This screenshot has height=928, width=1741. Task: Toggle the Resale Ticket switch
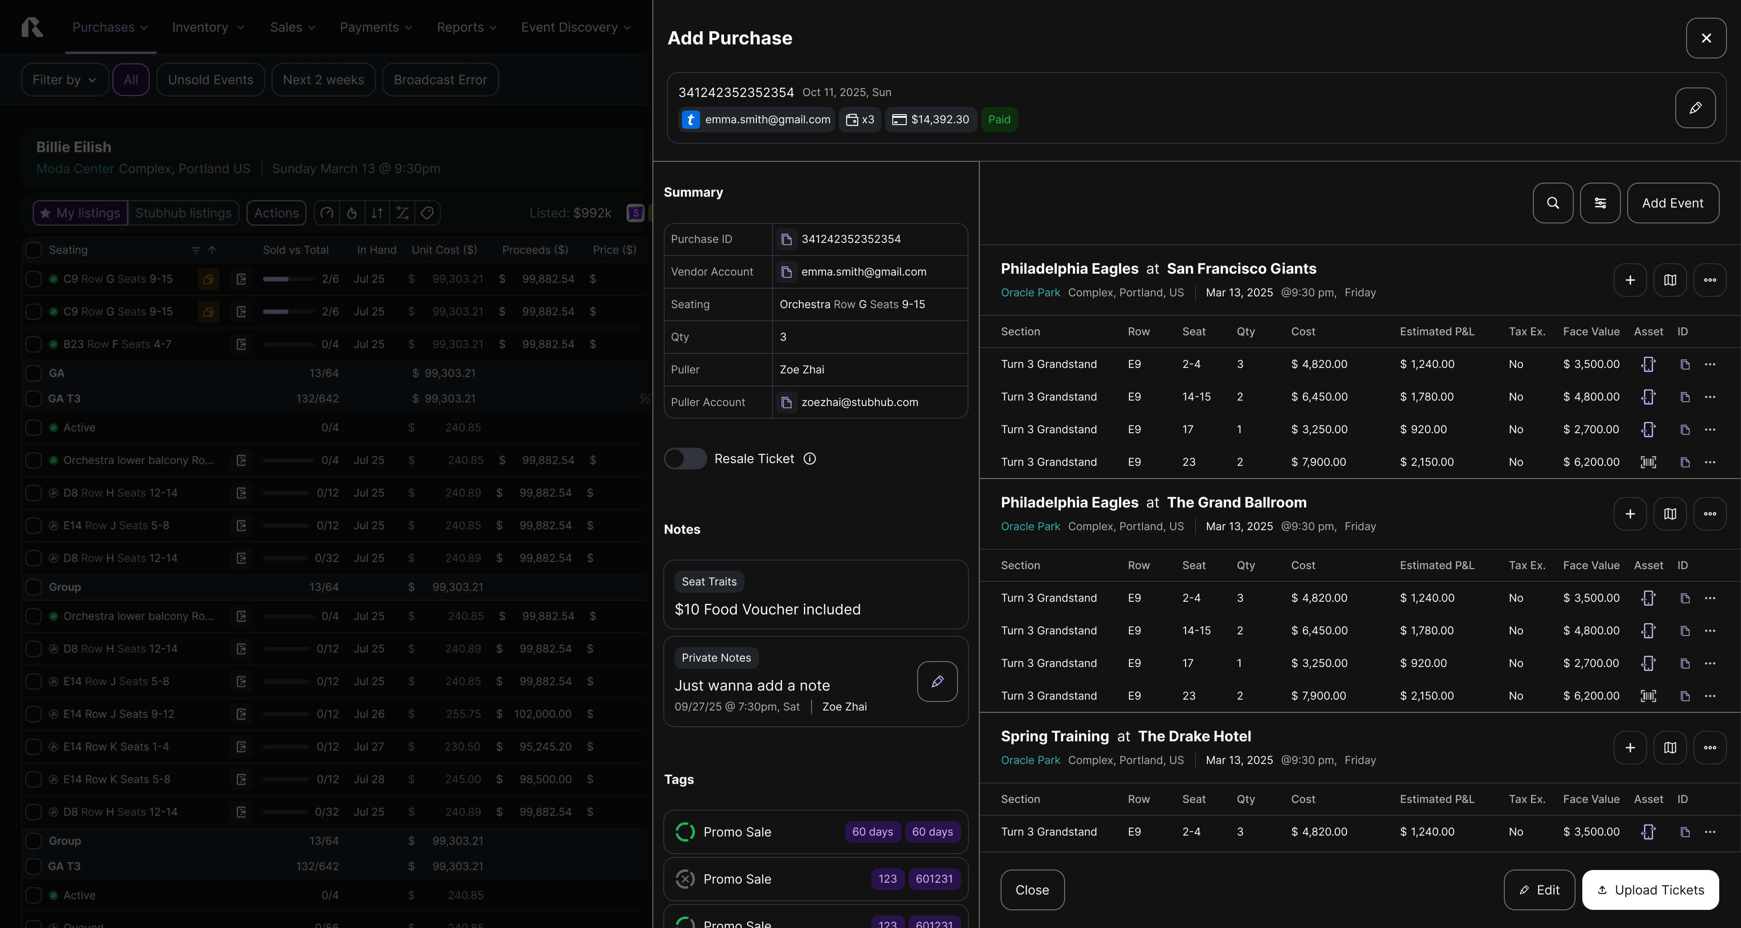(x=685, y=459)
